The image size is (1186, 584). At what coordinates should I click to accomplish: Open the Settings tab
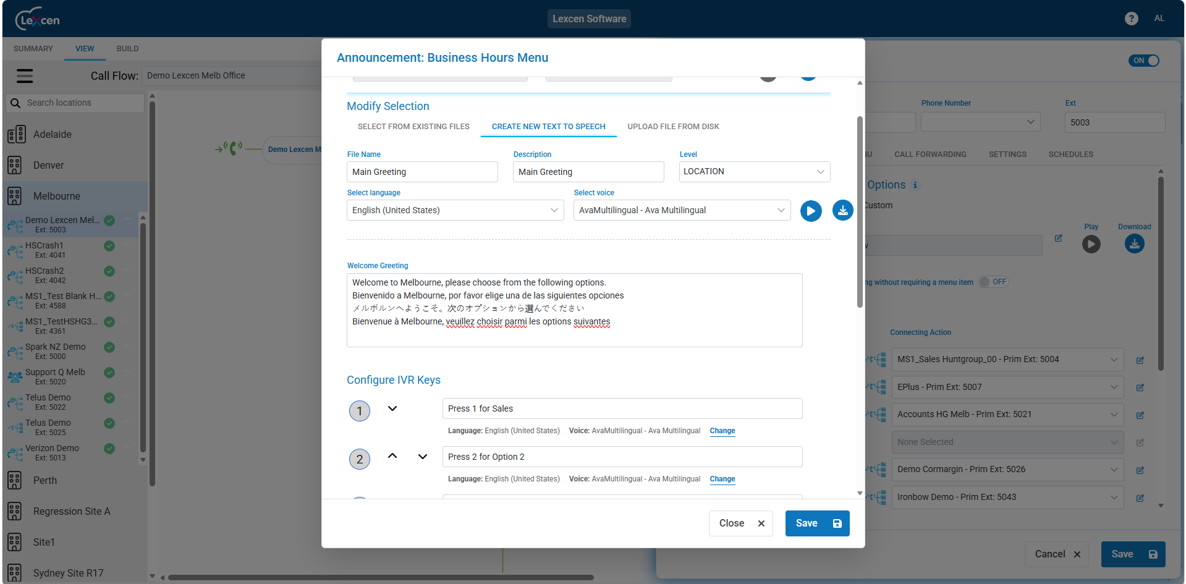tap(1007, 154)
